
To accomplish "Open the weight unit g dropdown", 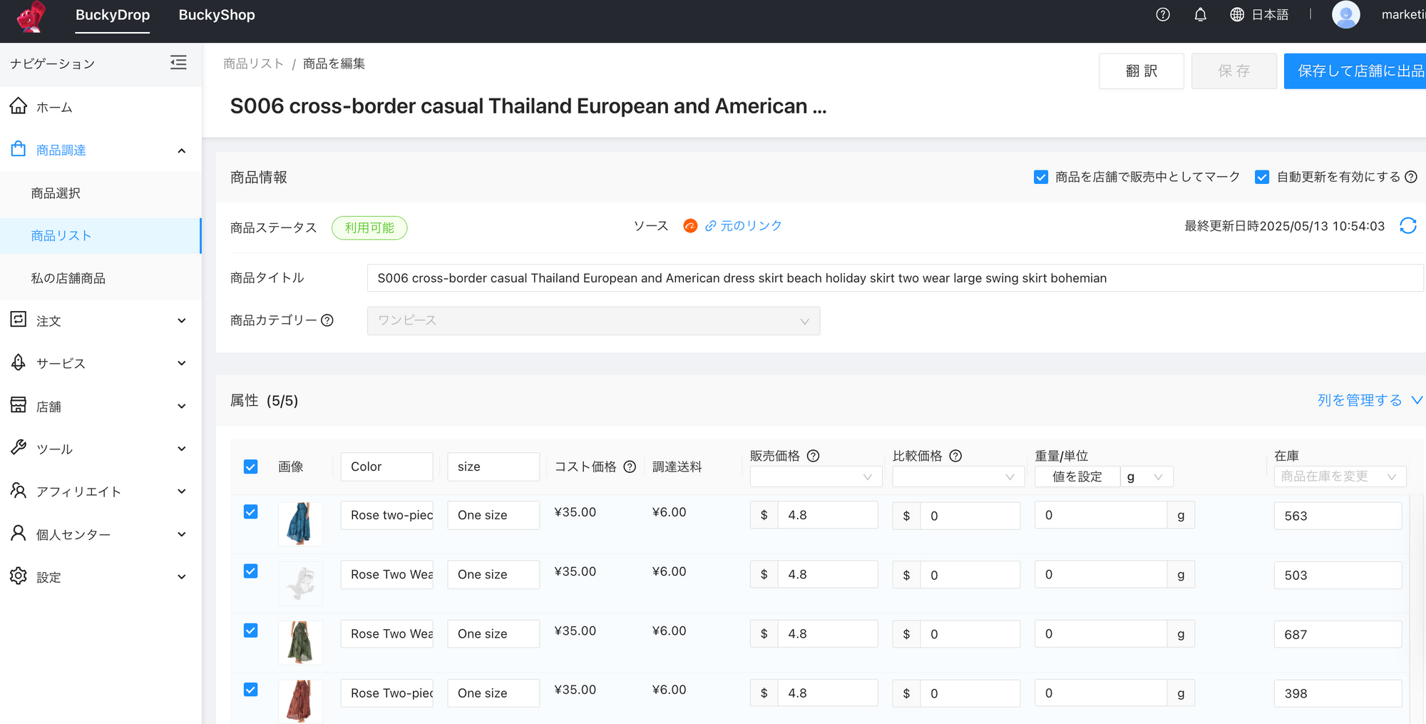I will point(1147,476).
